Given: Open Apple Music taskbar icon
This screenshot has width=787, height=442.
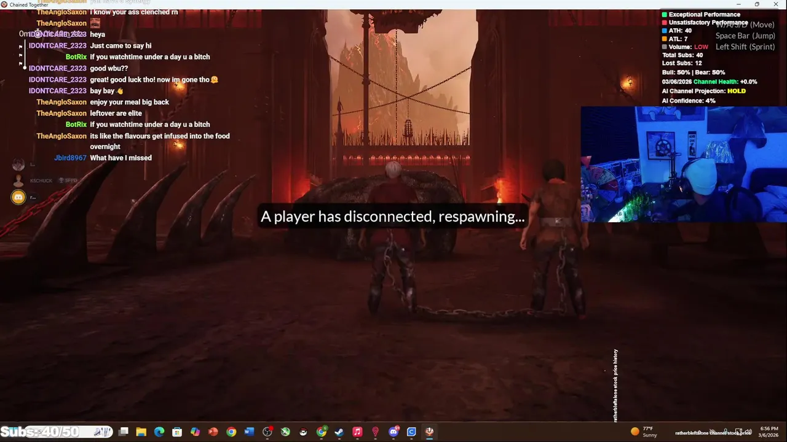Looking at the screenshot, I should point(357,432).
